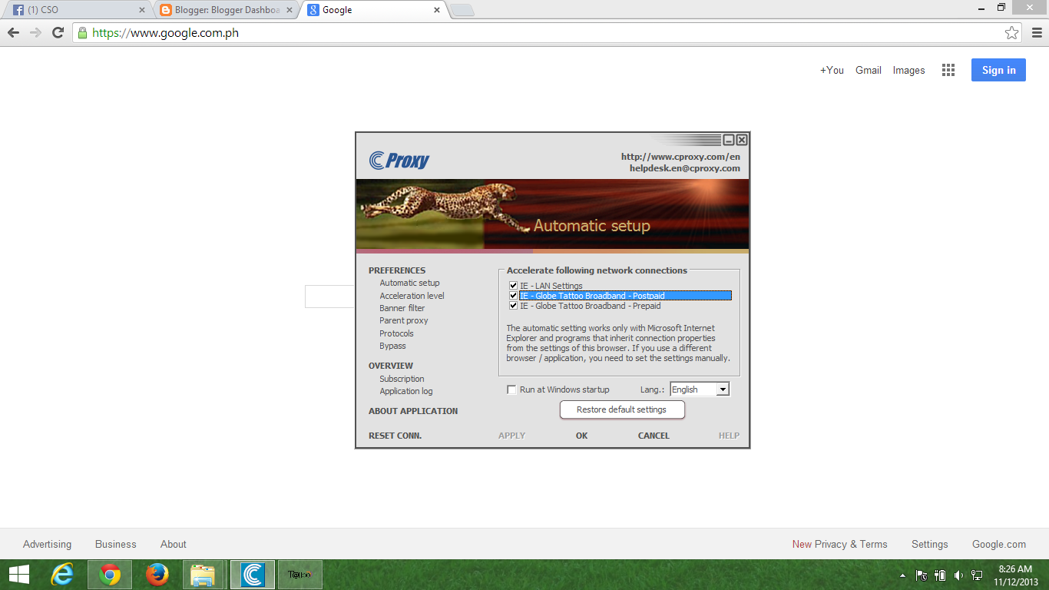Click the Chrome address bar URL

click(166, 33)
